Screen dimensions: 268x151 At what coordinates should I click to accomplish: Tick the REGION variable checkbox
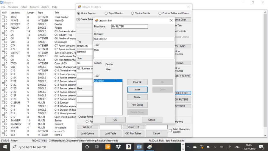click(x=3, y=28)
